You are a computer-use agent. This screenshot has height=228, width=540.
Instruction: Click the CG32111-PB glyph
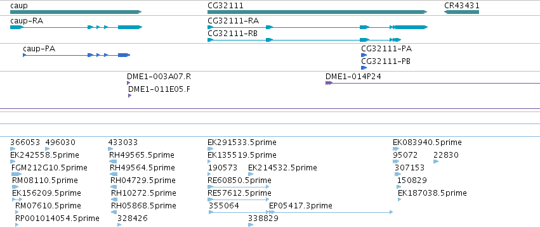364,68
